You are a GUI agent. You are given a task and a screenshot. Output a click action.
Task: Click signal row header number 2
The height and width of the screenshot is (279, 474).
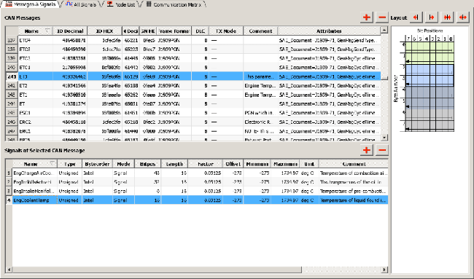[9, 182]
